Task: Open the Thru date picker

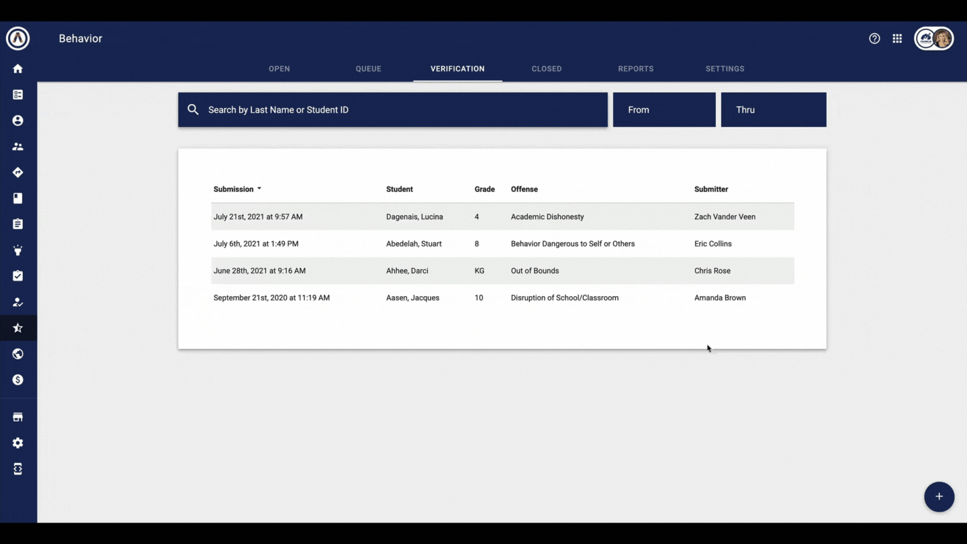Action: click(773, 110)
